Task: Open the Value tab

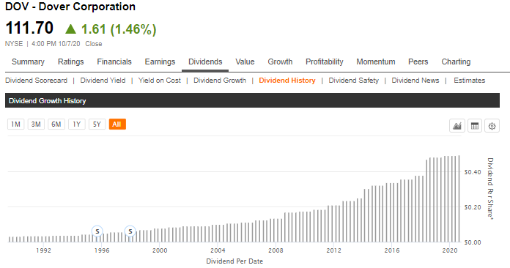Action: pos(245,62)
